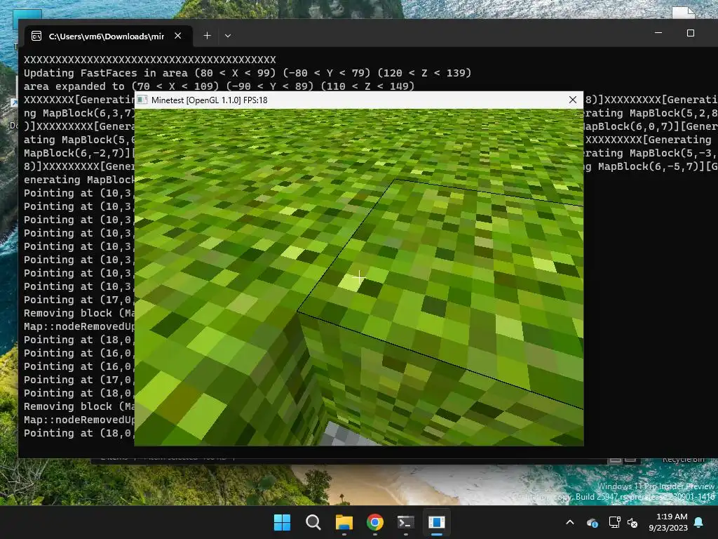This screenshot has height=539, width=718.
Task: Close the terminal tab
Action: [x=178, y=36]
